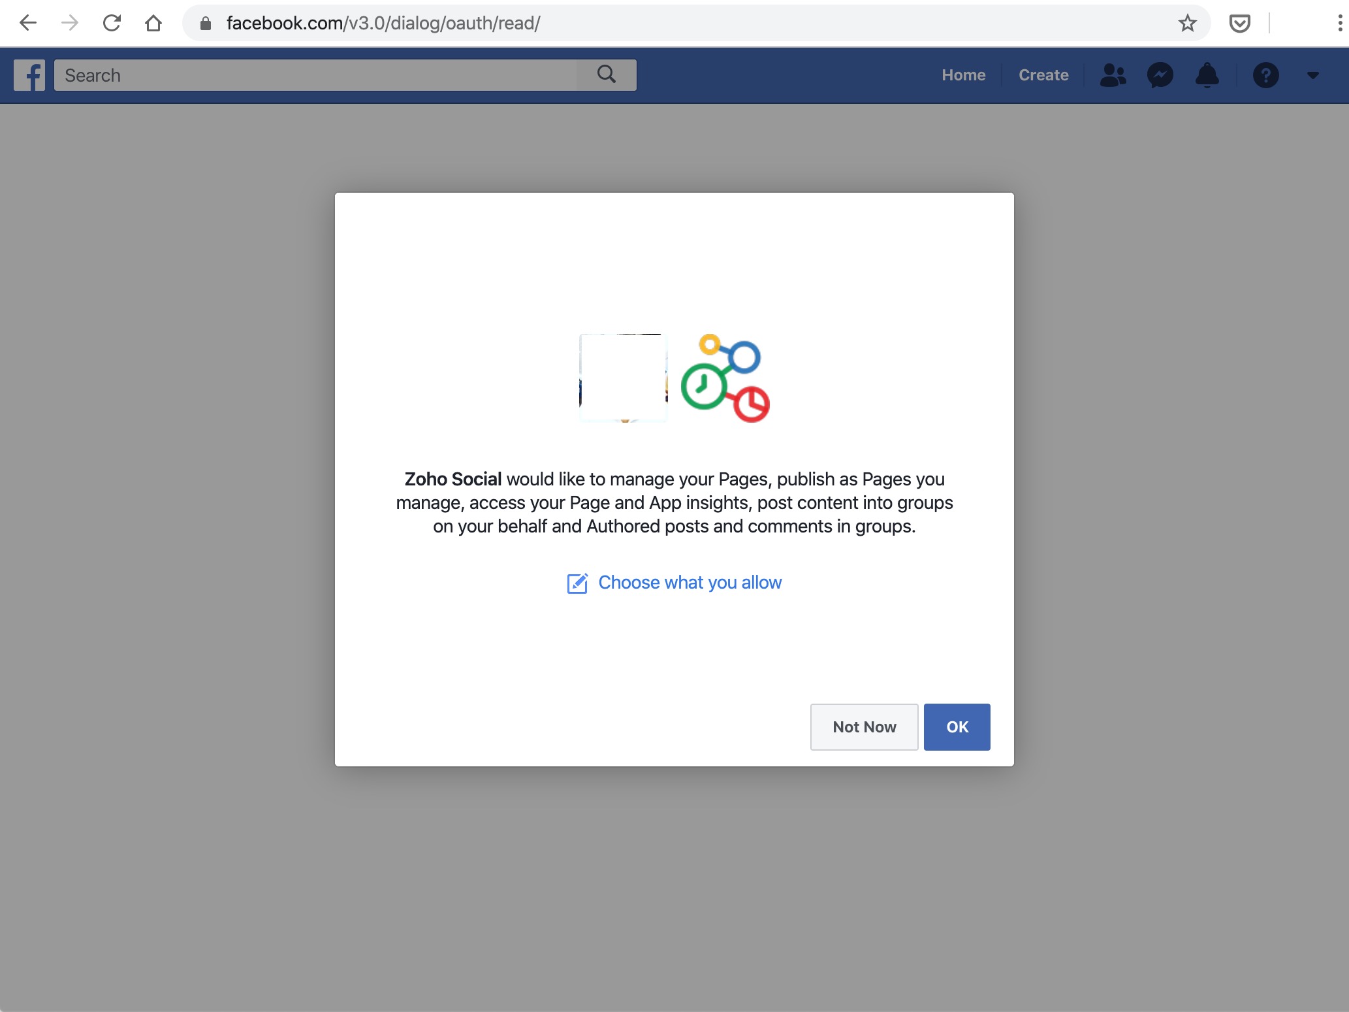The width and height of the screenshot is (1349, 1012).
Task: Click the Choose what you allow checkbox
Action: click(575, 583)
